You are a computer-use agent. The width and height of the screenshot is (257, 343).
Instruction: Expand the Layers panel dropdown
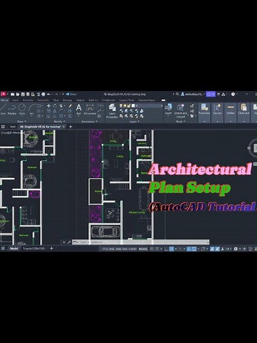coord(134,121)
